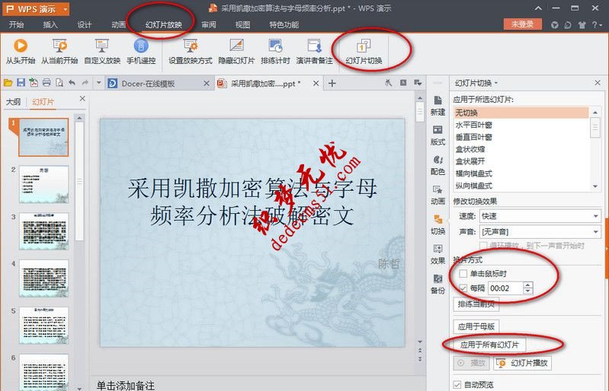Enable the 单击鼠标时 checkbox
Image resolution: width=609 pixels, height=391 pixels.
[x=463, y=274]
